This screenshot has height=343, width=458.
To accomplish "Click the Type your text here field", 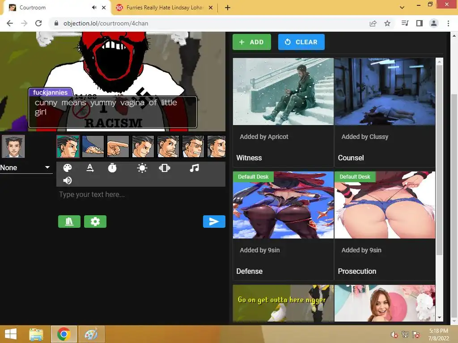I will [141, 195].
